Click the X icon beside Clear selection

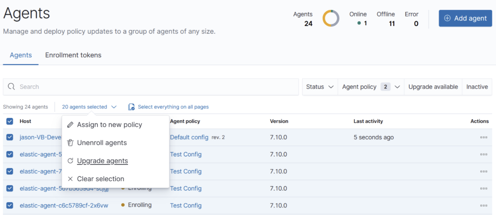point(70,179)
